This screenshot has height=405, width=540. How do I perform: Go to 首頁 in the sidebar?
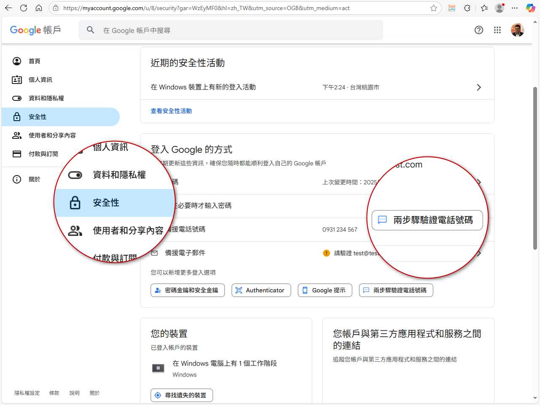61,61
